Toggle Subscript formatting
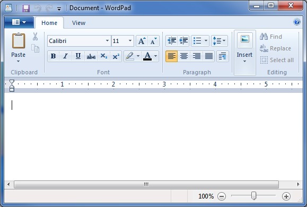Image resolution: width=307 pixels, height=207 pixels. pos(103,56)
